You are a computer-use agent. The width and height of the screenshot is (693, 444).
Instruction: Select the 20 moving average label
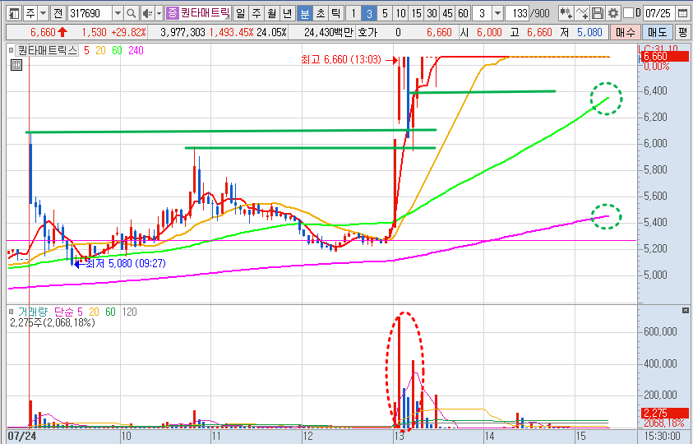[101, 50]
